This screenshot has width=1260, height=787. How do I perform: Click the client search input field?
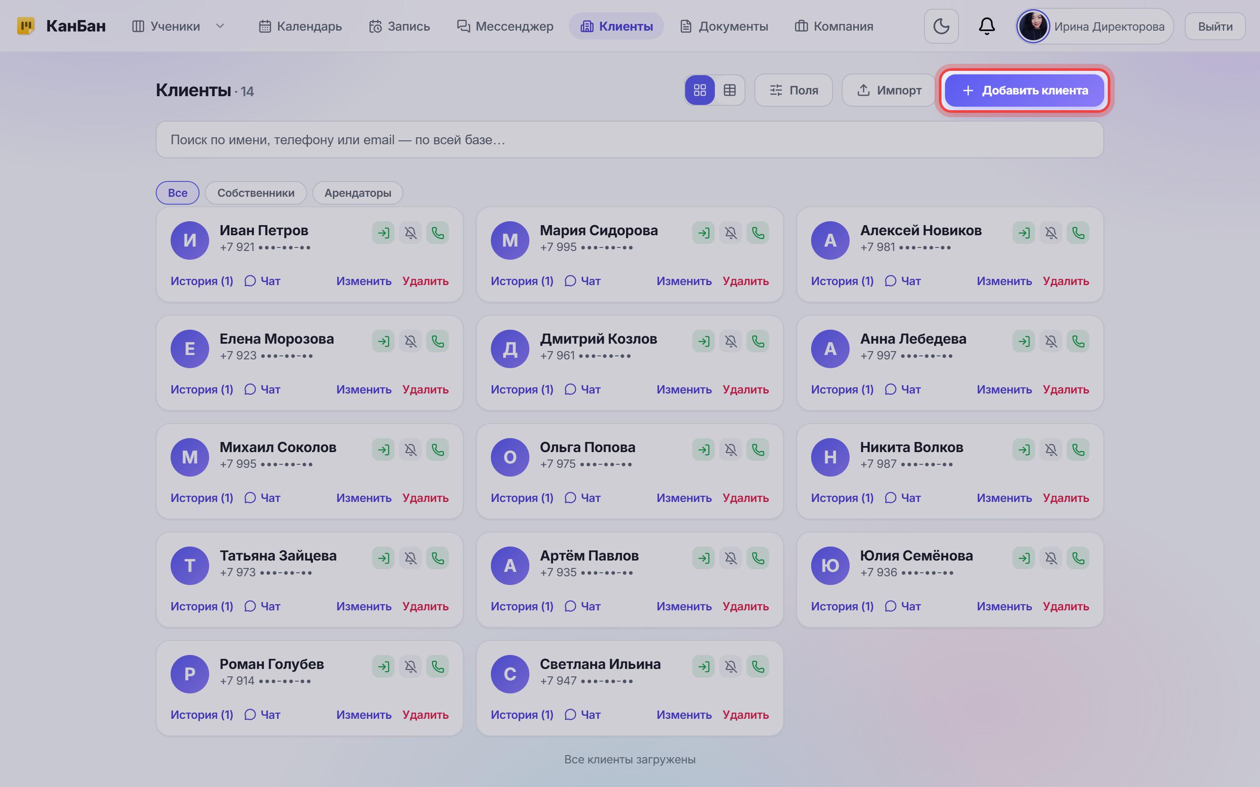630,139
